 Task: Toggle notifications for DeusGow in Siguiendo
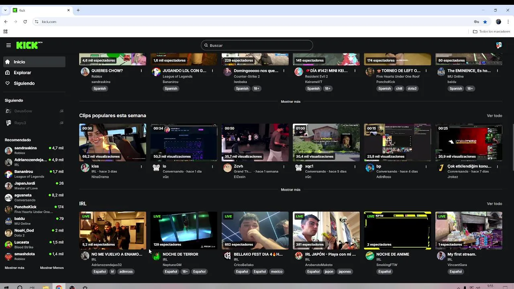click(x=61, y=111)
